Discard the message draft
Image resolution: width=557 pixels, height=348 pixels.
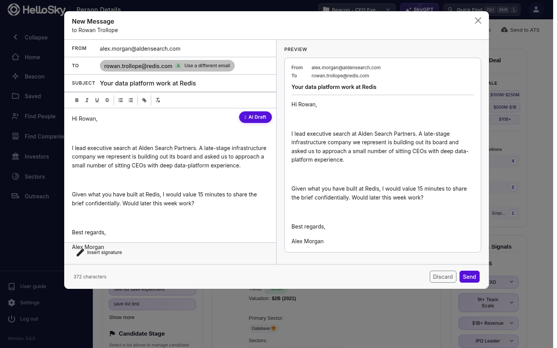tap(443, 277)
